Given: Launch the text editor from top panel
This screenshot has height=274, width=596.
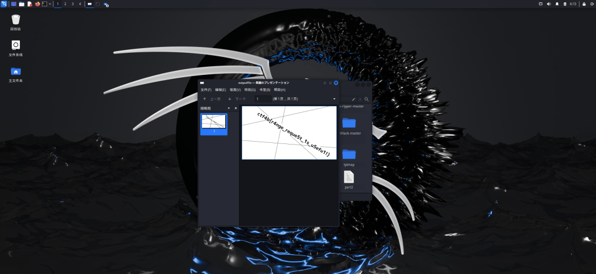Looking at the screenshot, I should [29, 4].
